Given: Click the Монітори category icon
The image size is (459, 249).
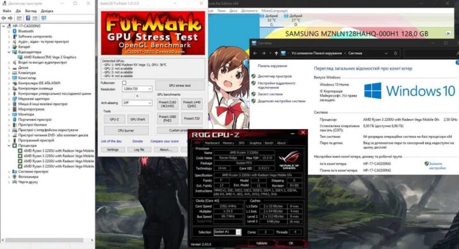Looking at the screenshot, I should coord(14,114).
